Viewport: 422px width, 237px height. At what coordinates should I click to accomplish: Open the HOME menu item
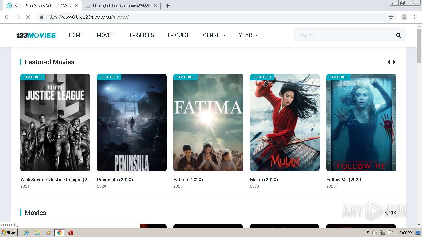(x=76, y=35)
